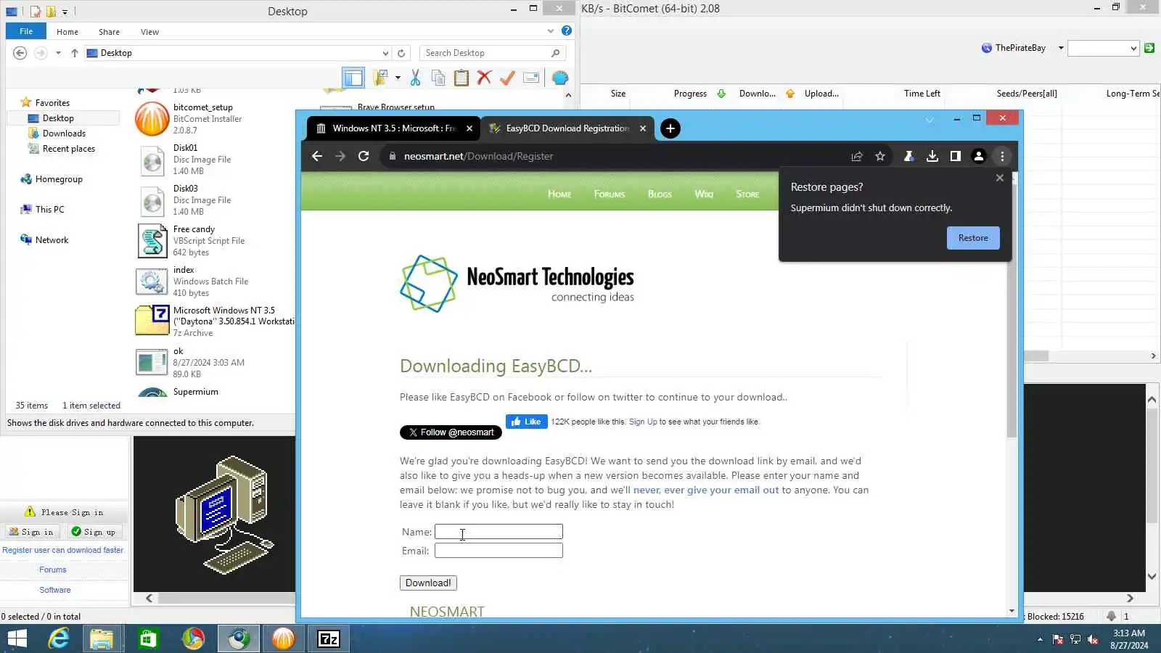This screenshot has width=1161, height=653.
Task: Open the Share ribbon tab in Explorer
Action: click(109, 32)
